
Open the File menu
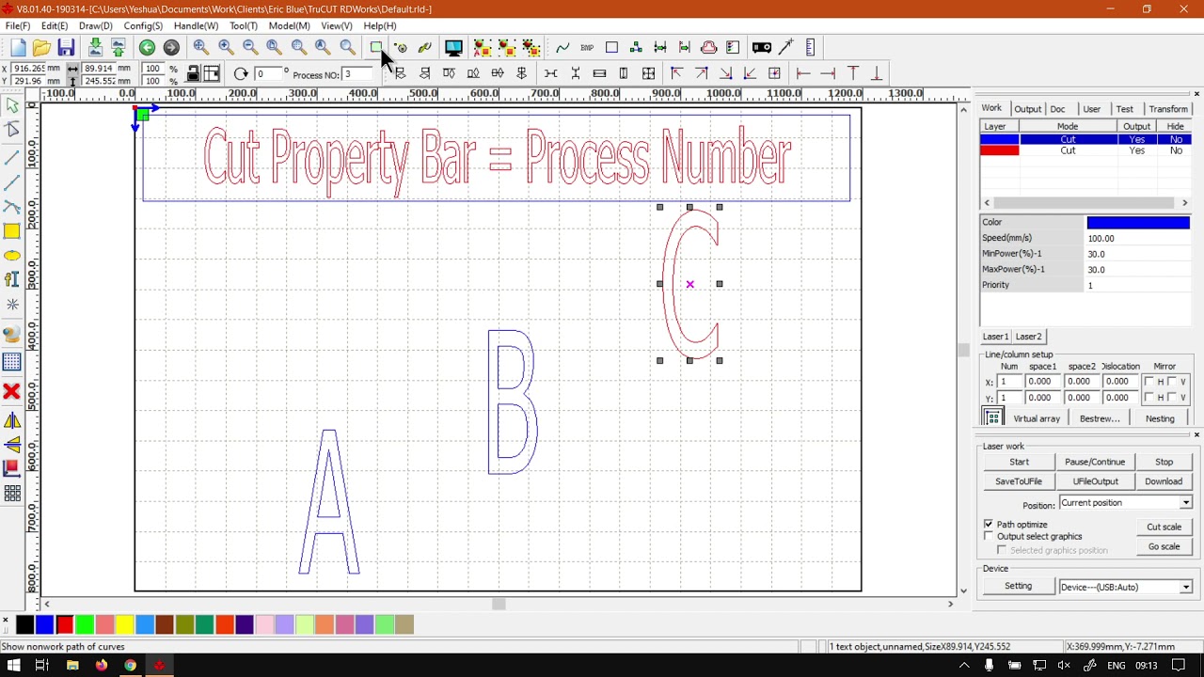[x=18, y=25]
